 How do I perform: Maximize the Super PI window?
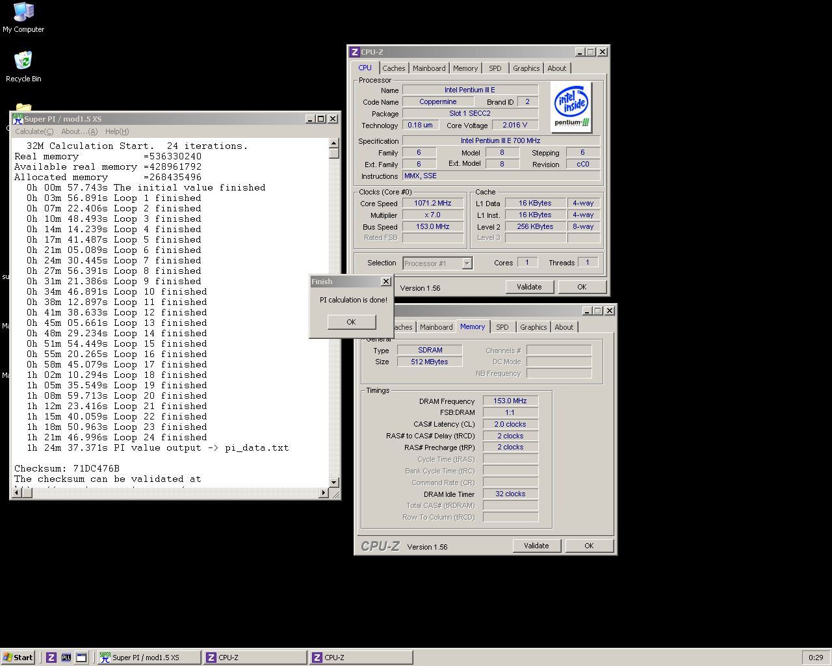(321, 119)
